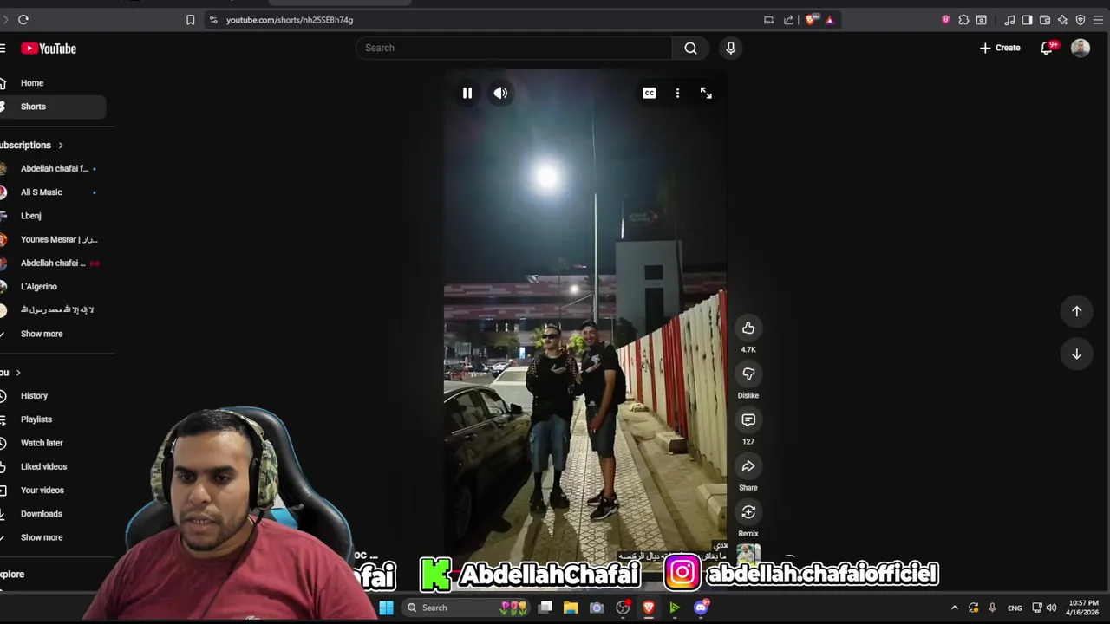Toggle closed captions on the Short

click(x=650, y=93)
